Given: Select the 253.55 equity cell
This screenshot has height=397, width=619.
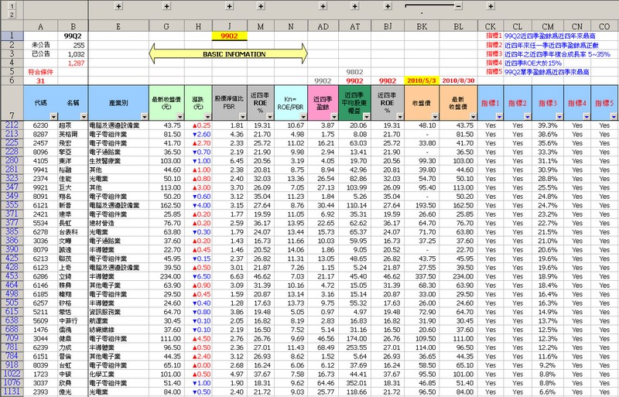Looking at the screenshot, I should tap(355, 347).
